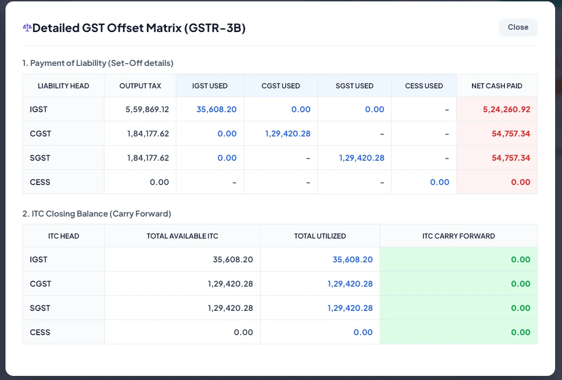The image size is (562, 380).
Task: Click the balance scales icon beside the title
Action: click(27, 28)
